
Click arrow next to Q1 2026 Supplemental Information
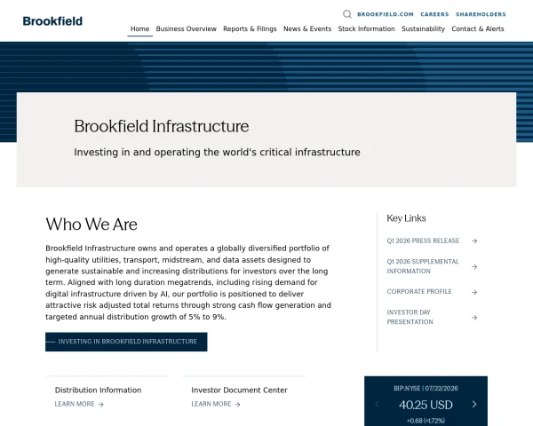474,266
